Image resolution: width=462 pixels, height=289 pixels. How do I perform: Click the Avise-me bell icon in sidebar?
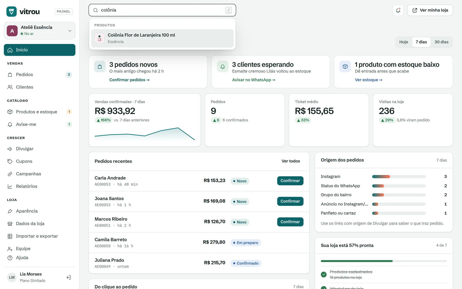coord(10,124)
